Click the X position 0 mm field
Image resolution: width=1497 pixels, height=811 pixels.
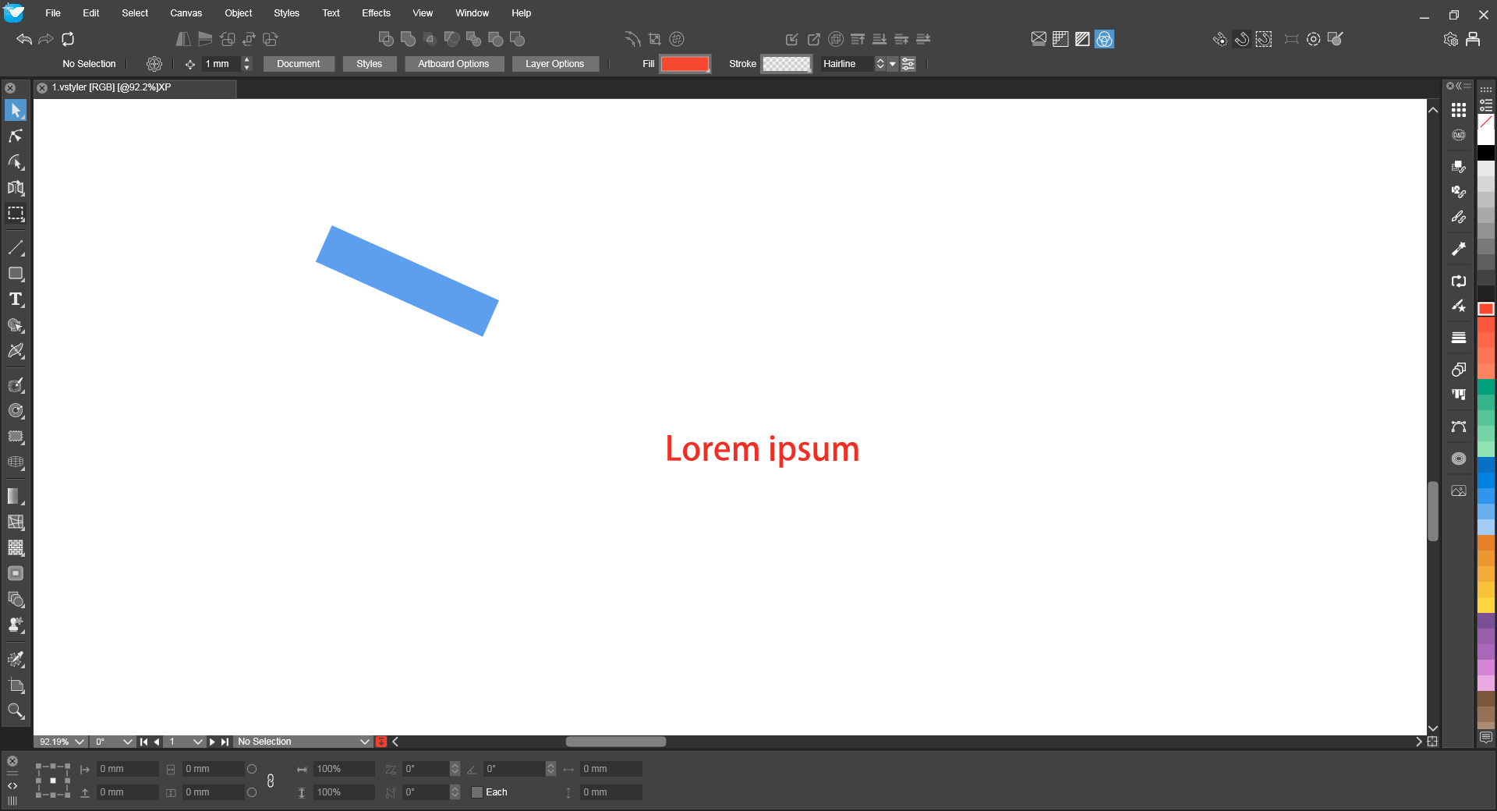pos(127,769)
